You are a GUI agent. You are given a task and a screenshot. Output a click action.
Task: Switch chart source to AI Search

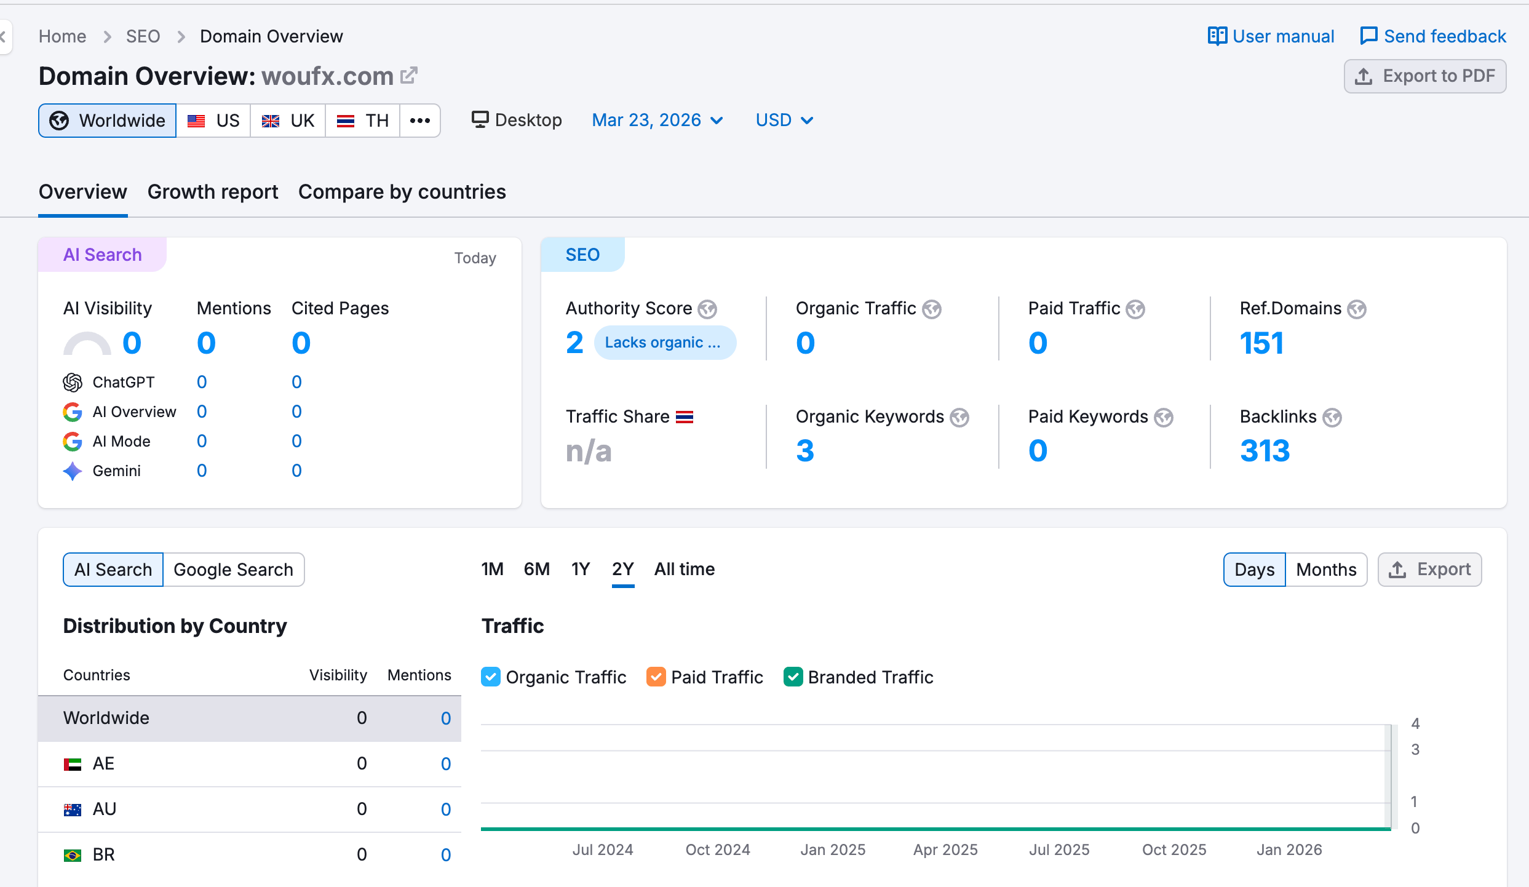click(x=113, y=570)
